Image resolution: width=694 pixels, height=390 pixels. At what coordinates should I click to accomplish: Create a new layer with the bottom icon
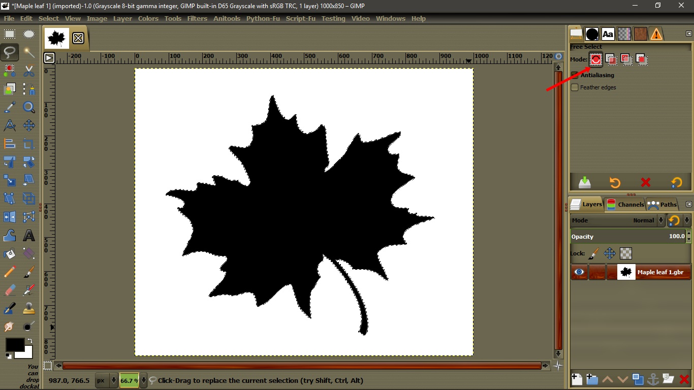(577, 379)
